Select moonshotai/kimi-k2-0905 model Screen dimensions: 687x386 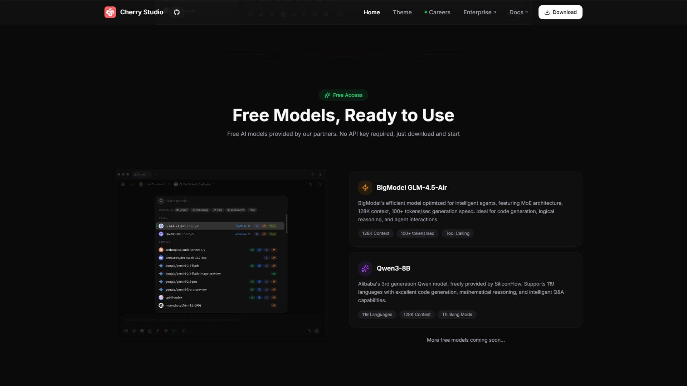click(x=220, y=306)
